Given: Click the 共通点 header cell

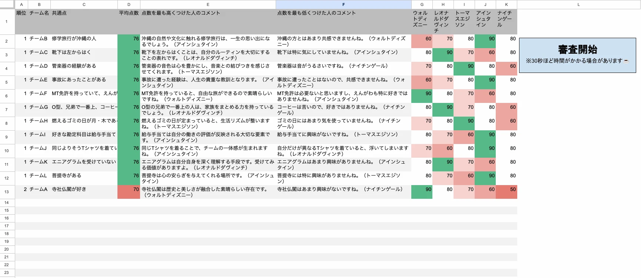Looking at the screenshot, I should (x=84, y=22).
